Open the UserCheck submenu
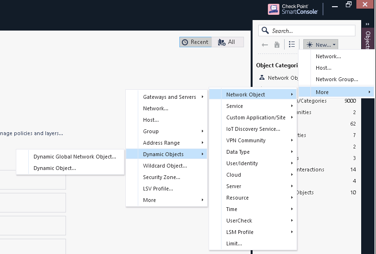 click(253, 221)
